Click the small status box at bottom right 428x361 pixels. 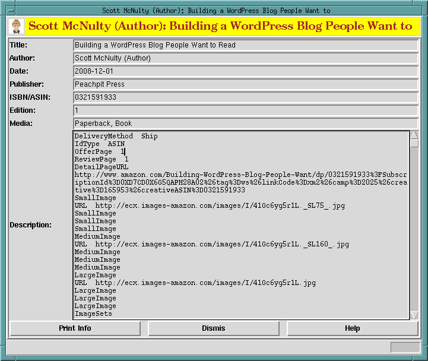click(x=405, y=347)
